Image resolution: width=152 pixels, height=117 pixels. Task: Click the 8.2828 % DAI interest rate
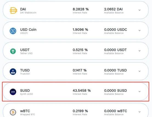[81, 9]
